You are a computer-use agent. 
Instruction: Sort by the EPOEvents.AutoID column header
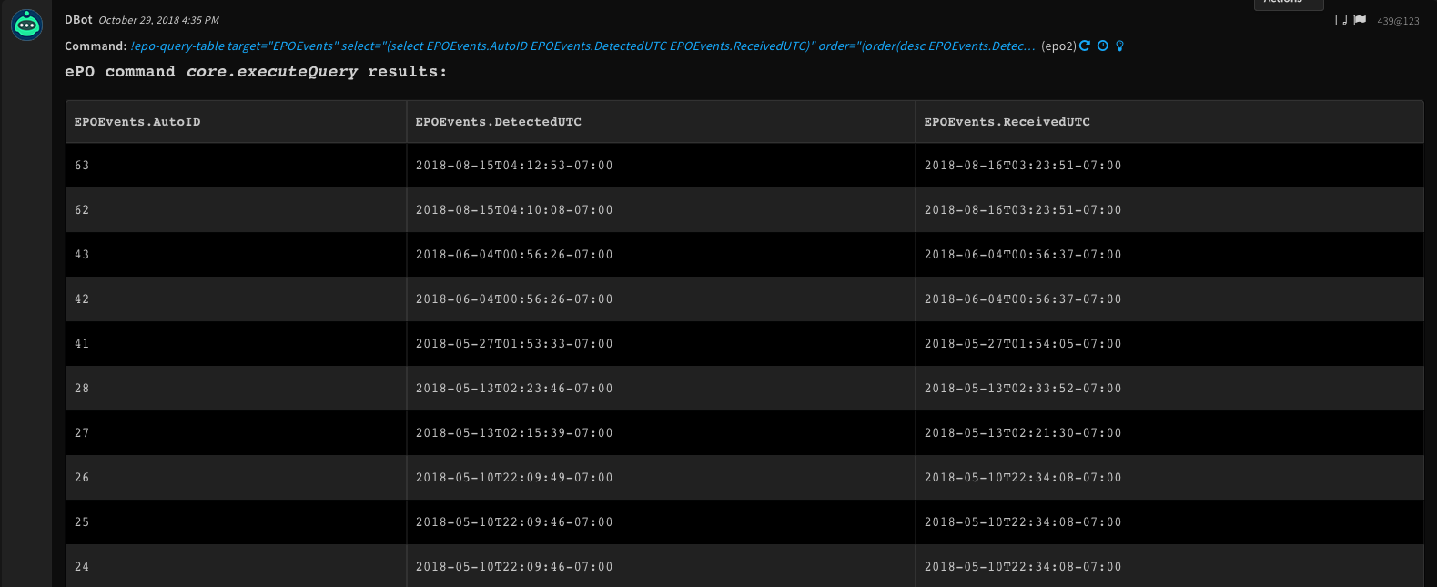[138, 121]
